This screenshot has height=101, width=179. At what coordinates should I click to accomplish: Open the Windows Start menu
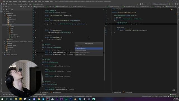(x=2, y=99)
